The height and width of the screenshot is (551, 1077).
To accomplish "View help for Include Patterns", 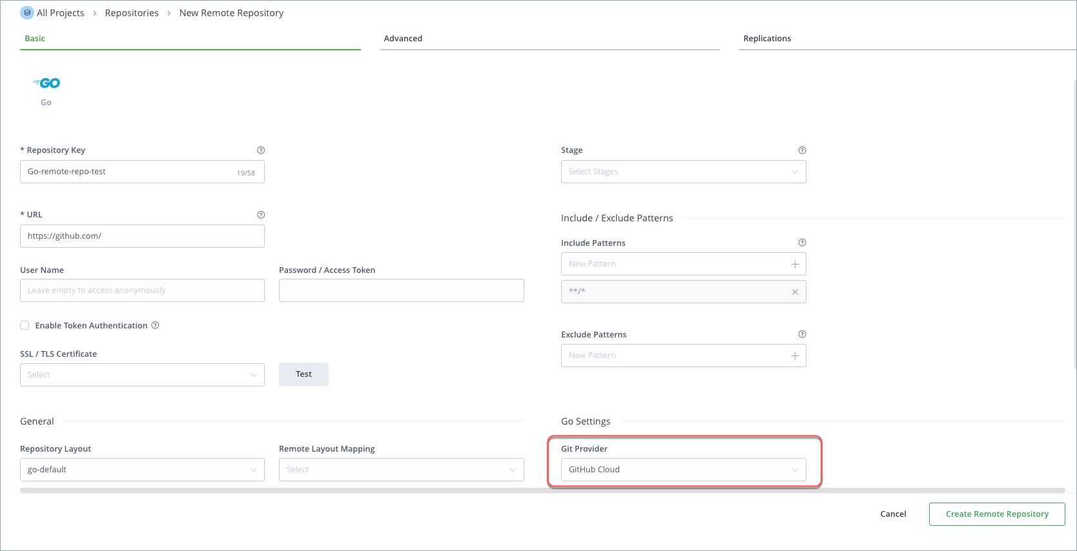I will pos(802,243).
